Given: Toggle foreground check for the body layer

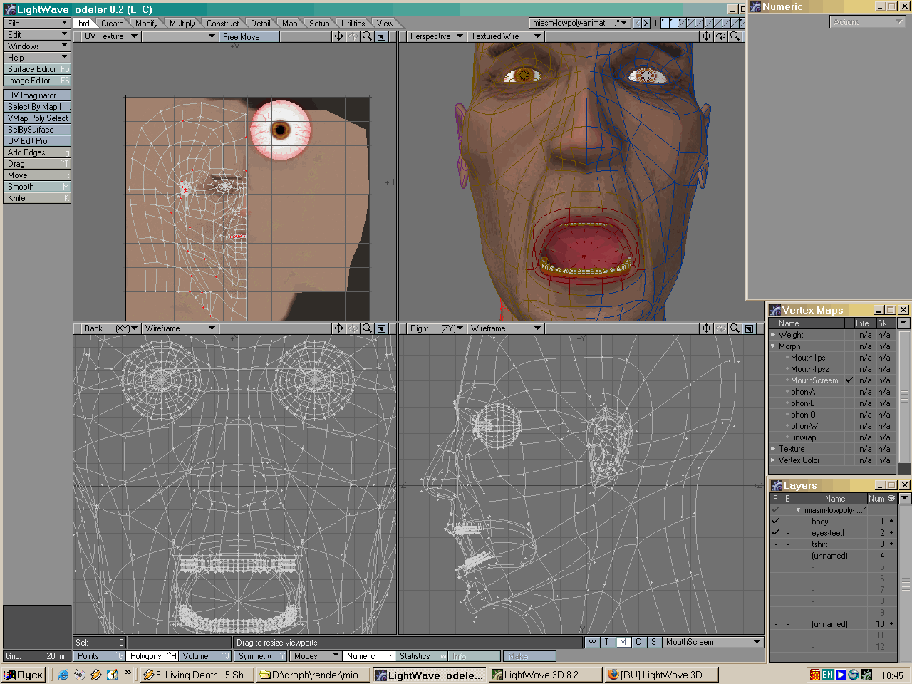Looking at the screenshot, I should pos(775,522).
